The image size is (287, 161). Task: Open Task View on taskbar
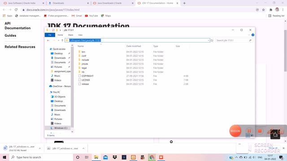(87, 157)
